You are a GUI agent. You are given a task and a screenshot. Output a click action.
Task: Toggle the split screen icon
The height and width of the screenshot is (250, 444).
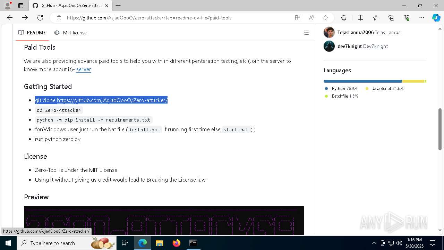360,18
